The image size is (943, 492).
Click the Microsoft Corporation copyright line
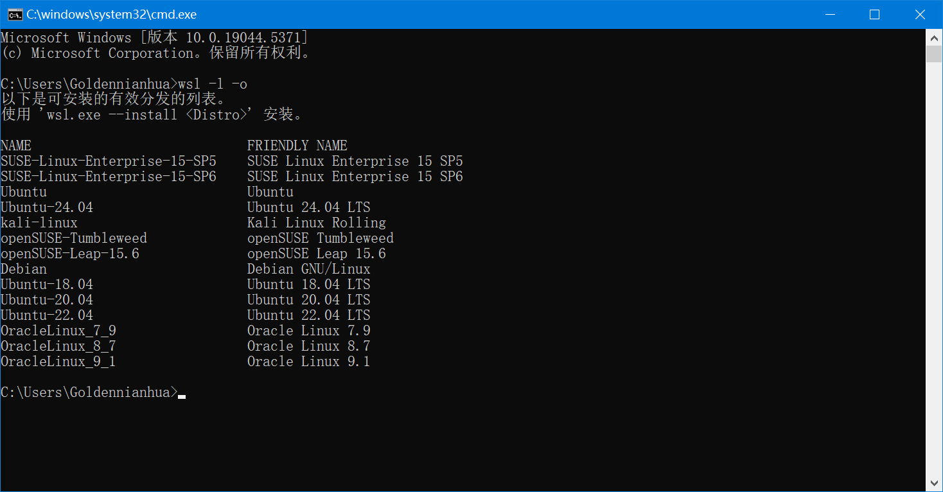(x=155, y=53)
